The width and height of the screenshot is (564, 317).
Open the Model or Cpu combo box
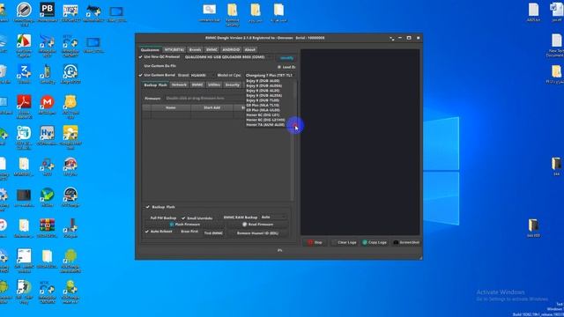click(270, 76)
